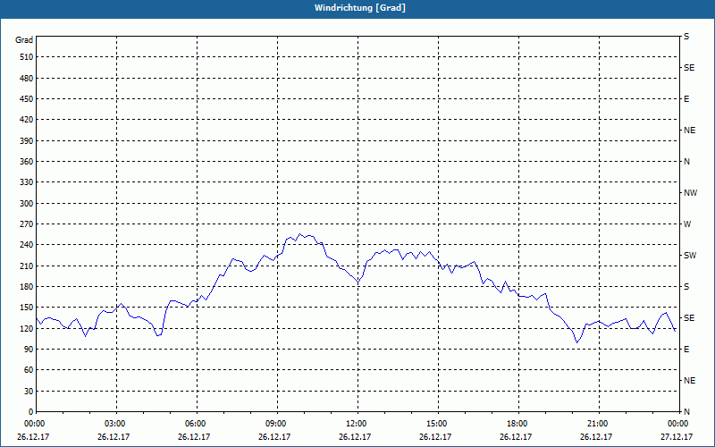The height and width of the screenshot is (447, 715).
Task: Click the "SW" compass label
Action: tap(690, 256)
